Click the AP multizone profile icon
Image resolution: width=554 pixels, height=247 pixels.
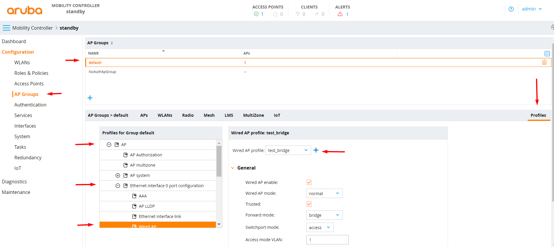click(126, 165)
